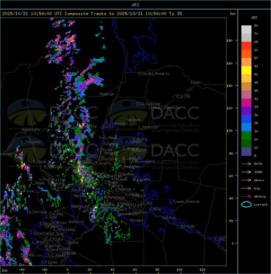Image resolution: width=271 pixels, height=274 pixels.
Task: Pick the purple swatch below 39 dBZ
Action: coord(246,111)
